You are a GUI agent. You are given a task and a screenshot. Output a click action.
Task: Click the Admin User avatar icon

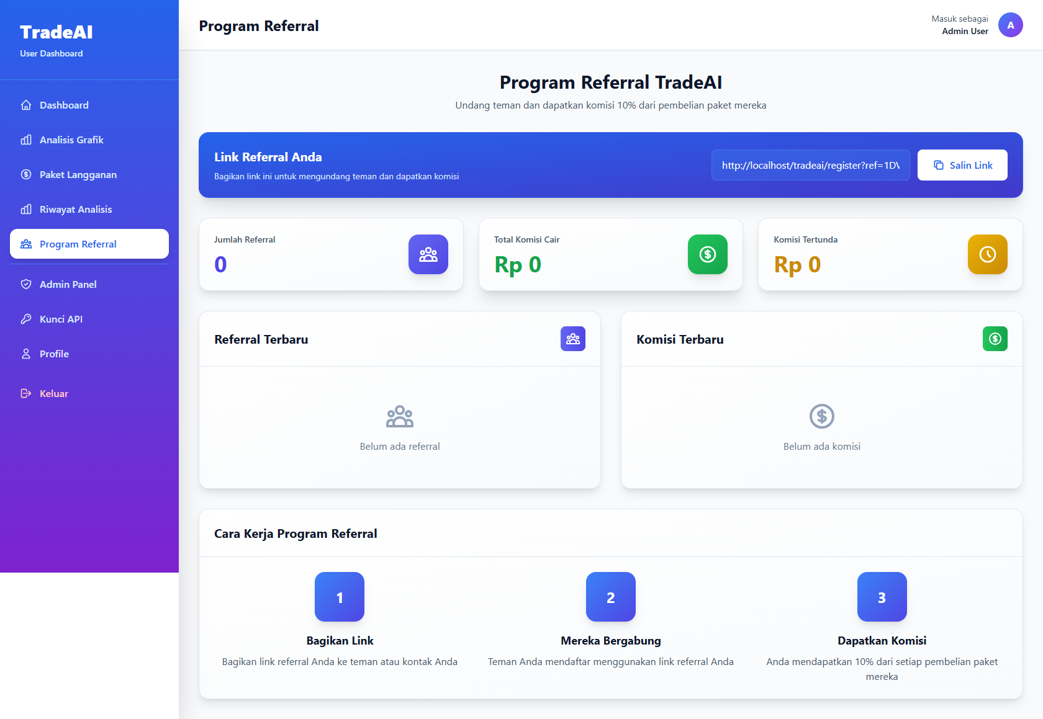point(1010,25)
